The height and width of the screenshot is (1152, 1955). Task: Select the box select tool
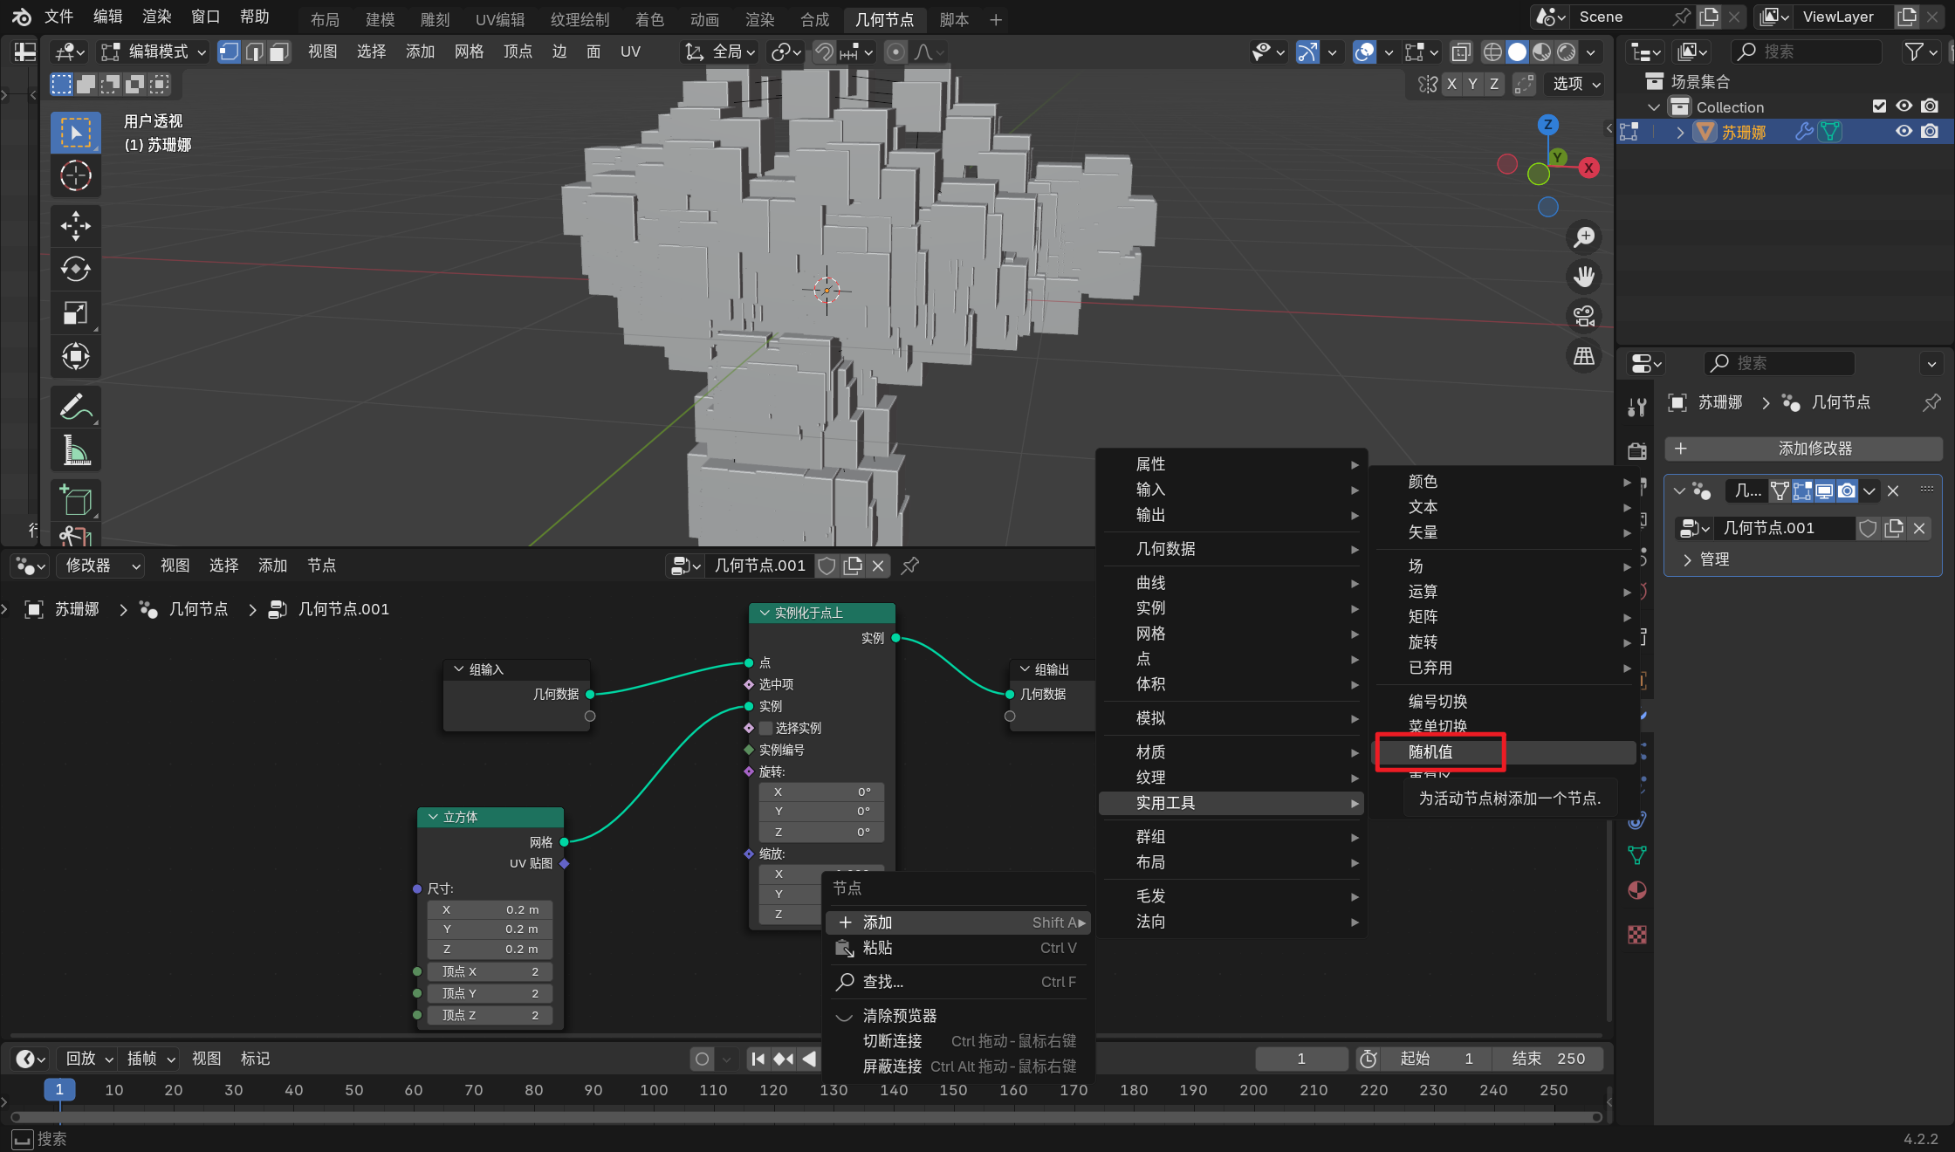point(75,133)
